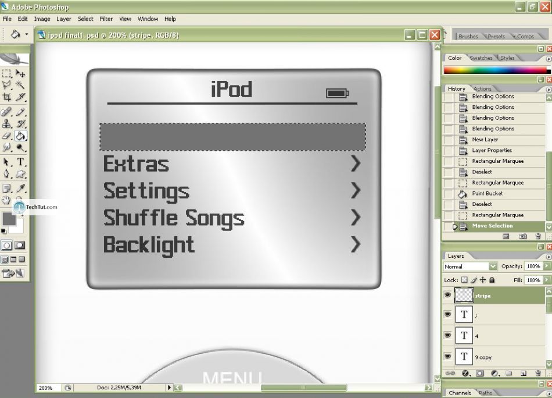The width and height of the screenshot is (552, 398).
Task: Click Create new set folder icon
Action: 508,373
